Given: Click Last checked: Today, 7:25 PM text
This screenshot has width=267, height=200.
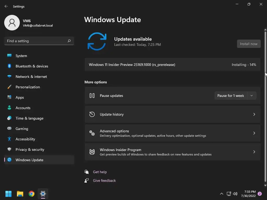Looking at the screenshot, I should [x=137, y=45].
